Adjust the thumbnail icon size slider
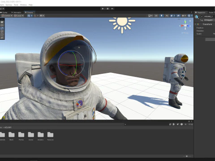The width and height of the screenshot is (215, 161). coord(187,156)
